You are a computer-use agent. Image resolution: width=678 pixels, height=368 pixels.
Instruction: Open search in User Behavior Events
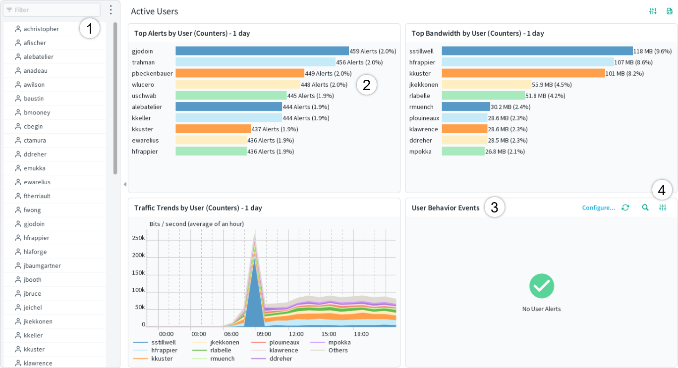(x=645, y=208)
